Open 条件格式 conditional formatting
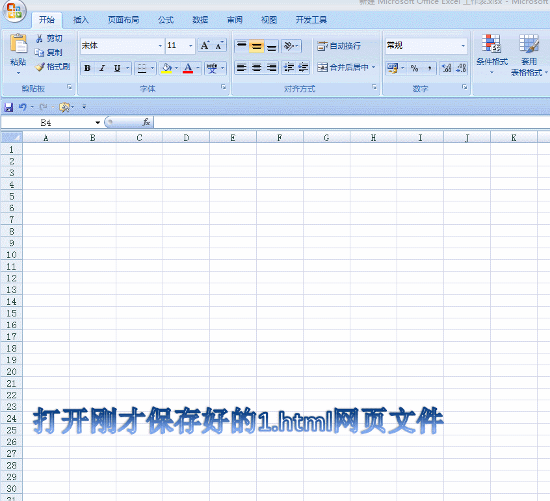The height and width of the screenshot is (501, 550). pyautogui.click(x=491, y=55)
